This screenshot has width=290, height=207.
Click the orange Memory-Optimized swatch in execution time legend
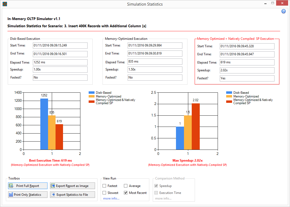92,96
